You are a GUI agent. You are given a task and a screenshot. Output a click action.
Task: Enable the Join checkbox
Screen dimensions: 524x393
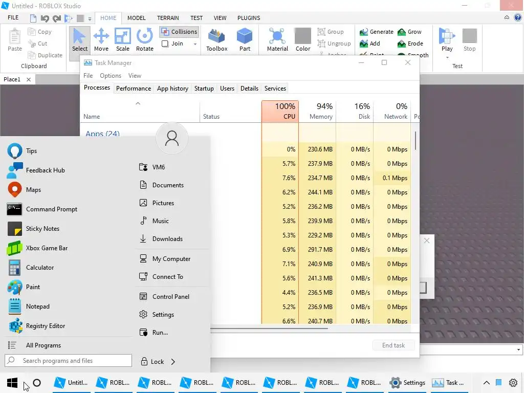point(165,44)
